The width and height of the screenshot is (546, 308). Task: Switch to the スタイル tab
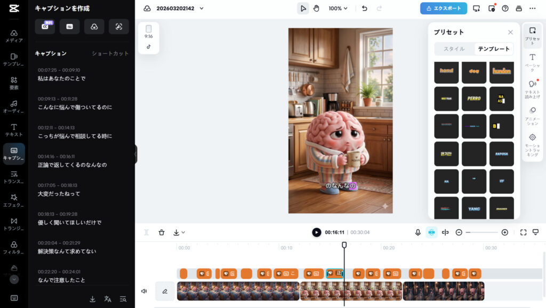coord(454,49)
